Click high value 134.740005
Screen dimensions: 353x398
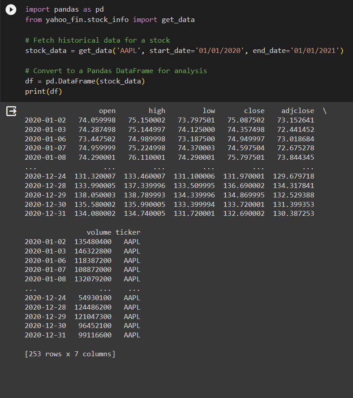click(144, 214)
